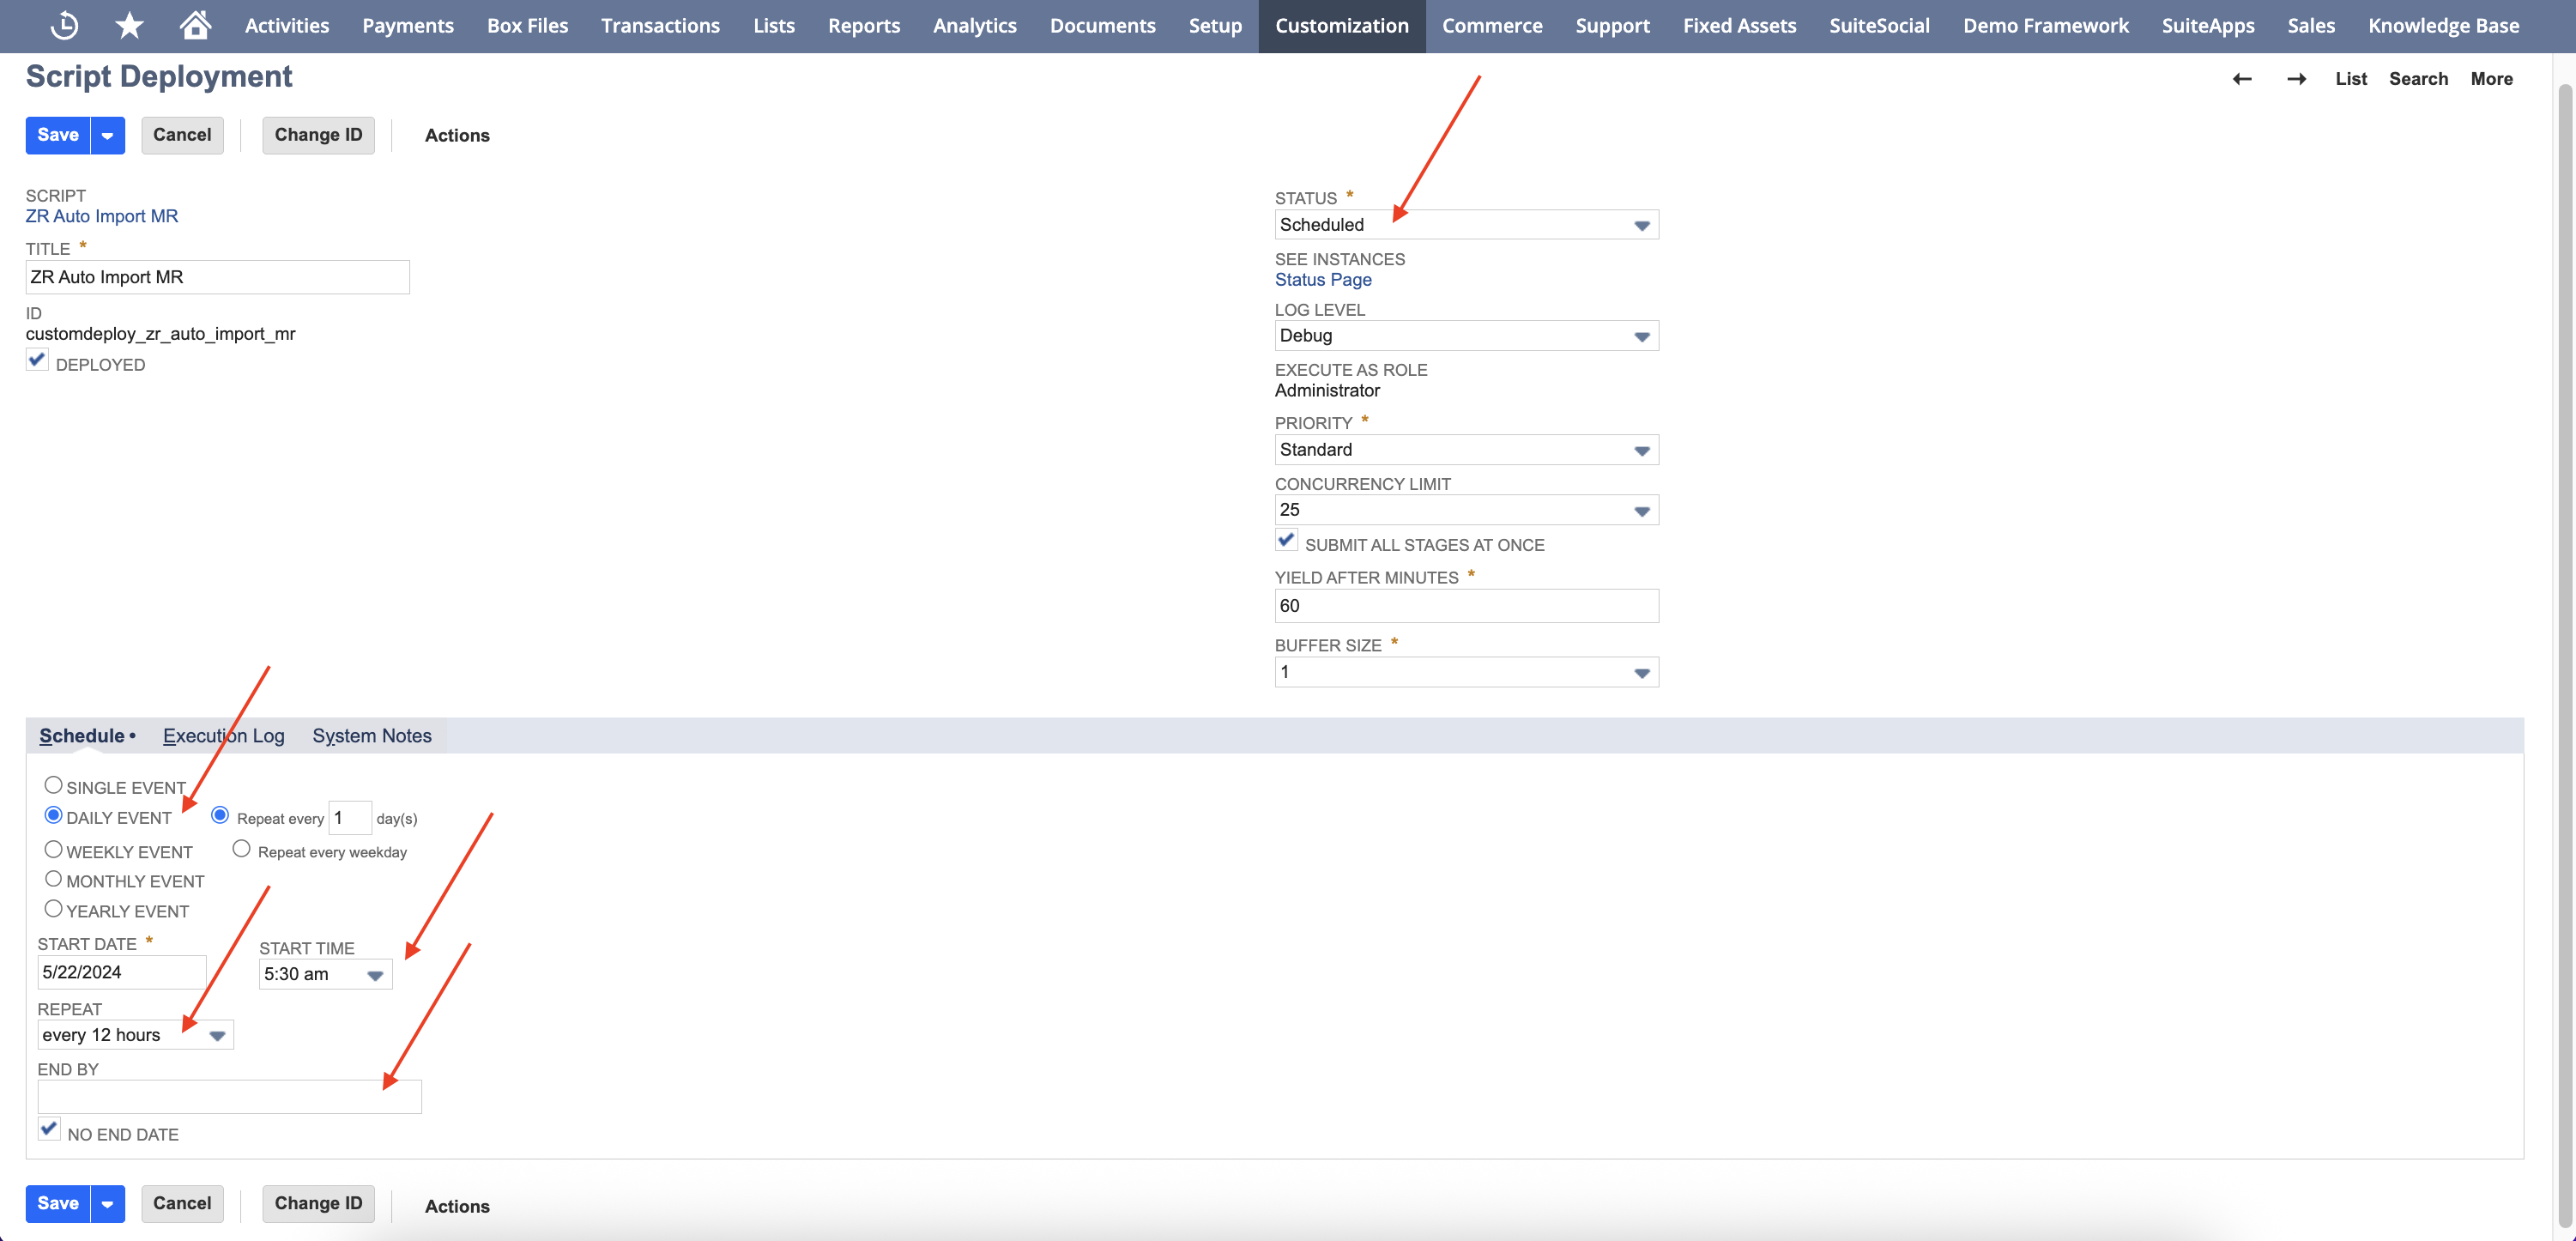This screenshot has height=1241, width=2576.
Task: Click the top Change ID button
Action: click(318, 135)
